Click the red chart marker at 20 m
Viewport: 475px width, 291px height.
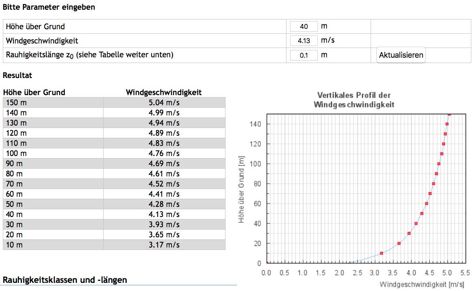tap(399, 243)
